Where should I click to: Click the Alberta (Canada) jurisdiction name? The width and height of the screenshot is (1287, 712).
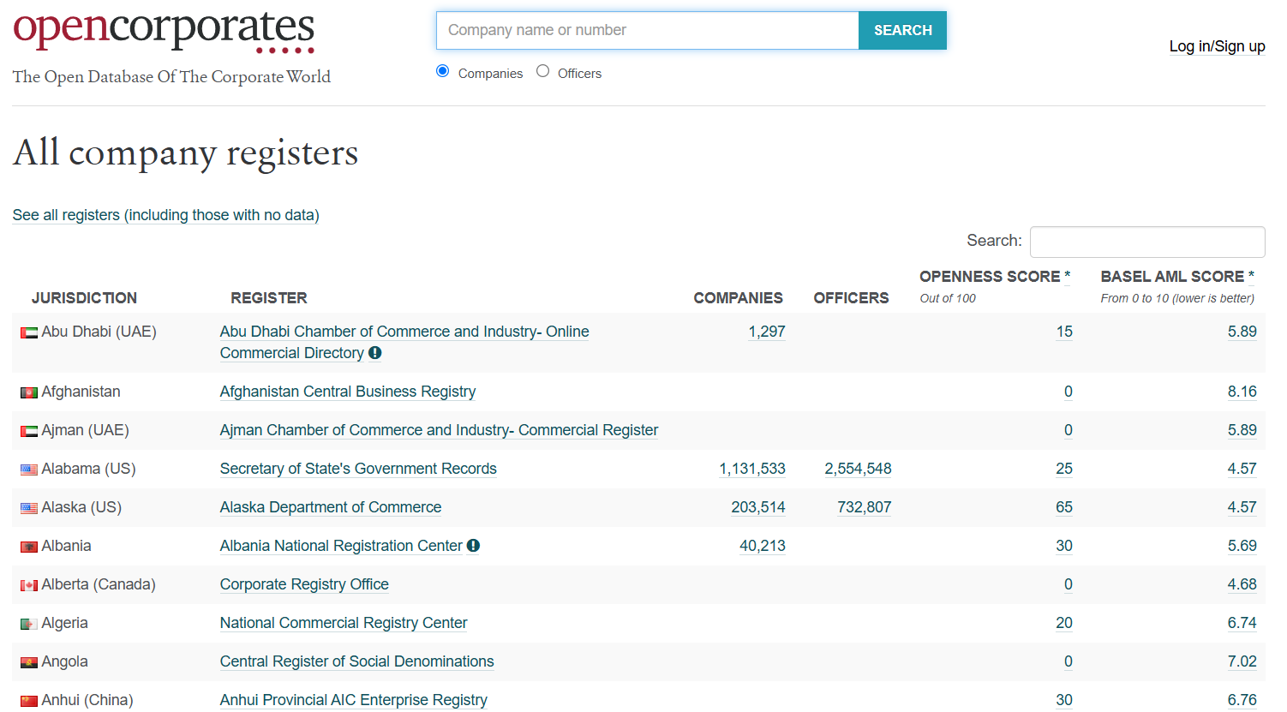click(99, 584)
